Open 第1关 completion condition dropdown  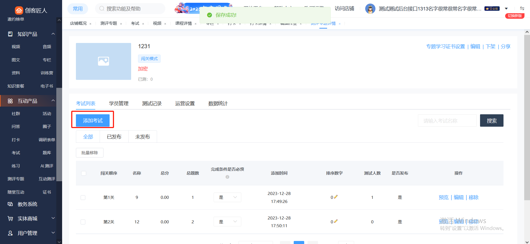coord(227,197)
